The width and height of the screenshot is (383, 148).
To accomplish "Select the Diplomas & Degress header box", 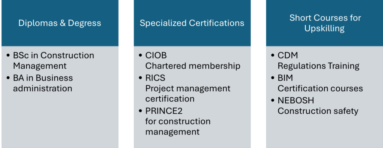I will (x=60, y=23).
